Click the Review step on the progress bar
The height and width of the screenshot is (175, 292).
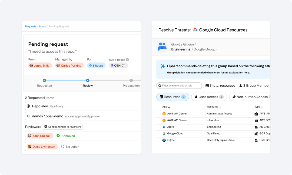[x=88, y=80]
